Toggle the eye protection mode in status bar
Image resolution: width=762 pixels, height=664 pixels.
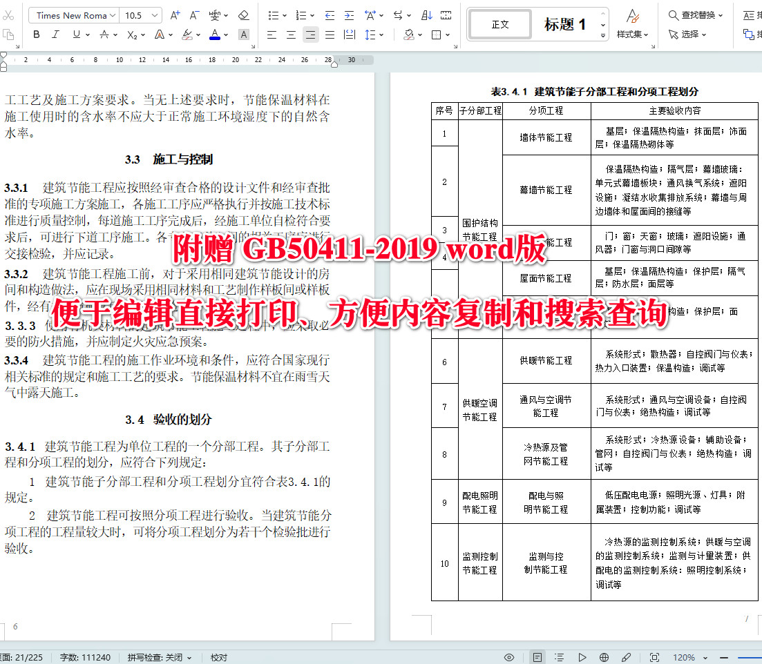pos(509,656)
